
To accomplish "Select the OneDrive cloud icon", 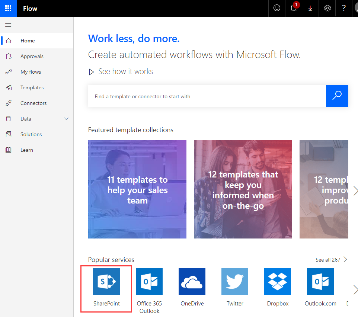I will tap(192, 282).
